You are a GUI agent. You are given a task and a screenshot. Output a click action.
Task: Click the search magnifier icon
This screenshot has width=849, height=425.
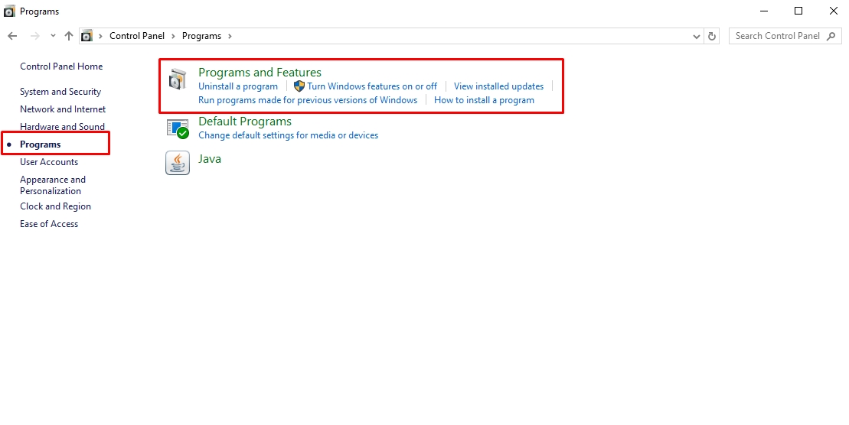pyautogui.click(x=831, y=36)
